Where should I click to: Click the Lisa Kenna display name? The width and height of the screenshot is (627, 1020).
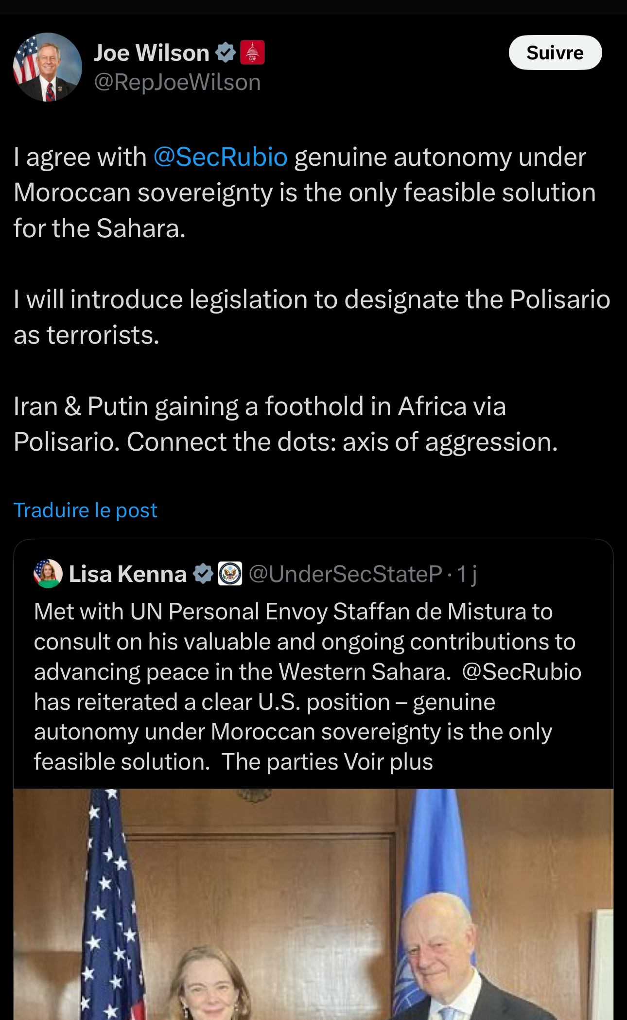pos(128,574)
